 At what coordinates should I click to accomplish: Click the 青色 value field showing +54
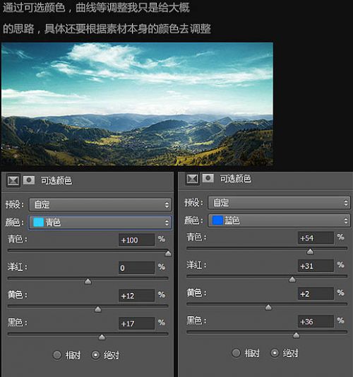pos(316,238)
